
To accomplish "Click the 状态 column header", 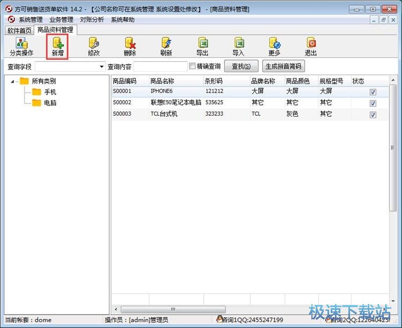I will [370, 81].
